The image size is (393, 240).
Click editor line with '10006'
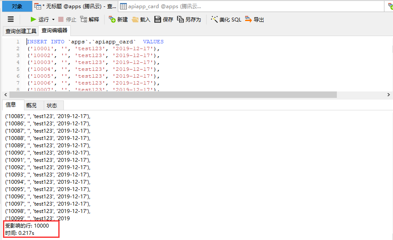(93, 83)
